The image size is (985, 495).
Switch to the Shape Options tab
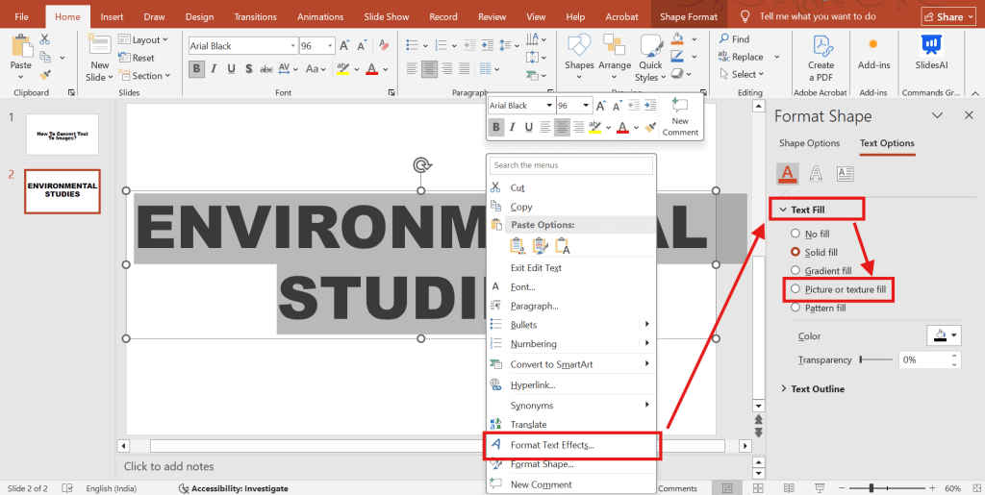(x=809, y=144)
